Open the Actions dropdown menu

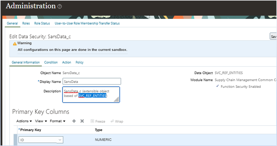[24, 121]
